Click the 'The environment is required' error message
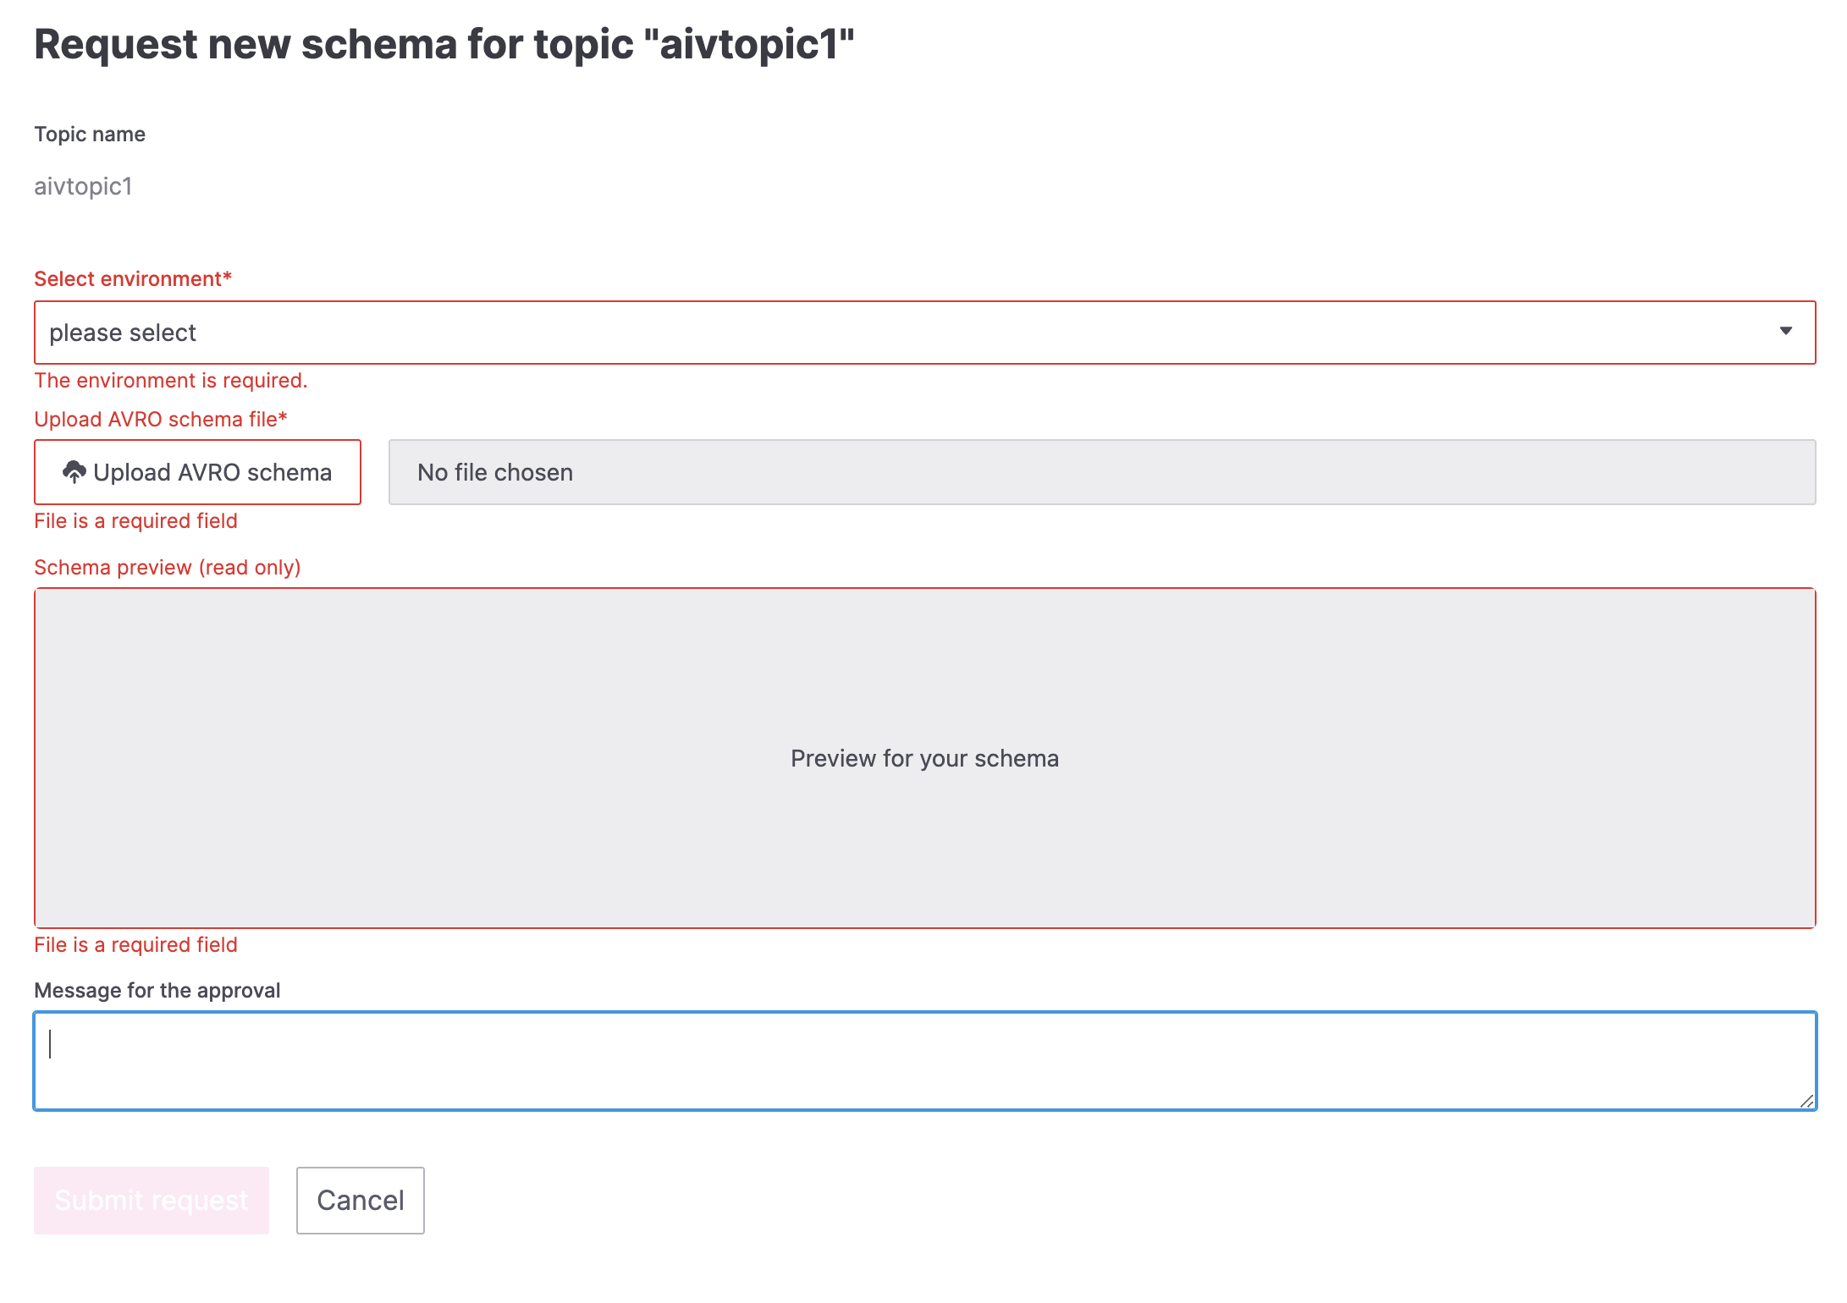Viewport: 1847px width, 1303px height. [x=171, y=380]
